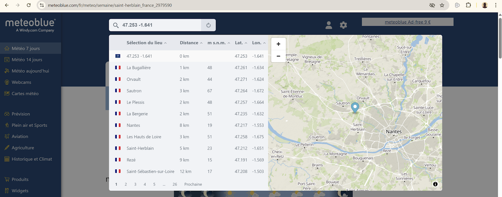The image size is (502, 197).
Task: Click the French flag next to Orvault
Action: point(118,79)
